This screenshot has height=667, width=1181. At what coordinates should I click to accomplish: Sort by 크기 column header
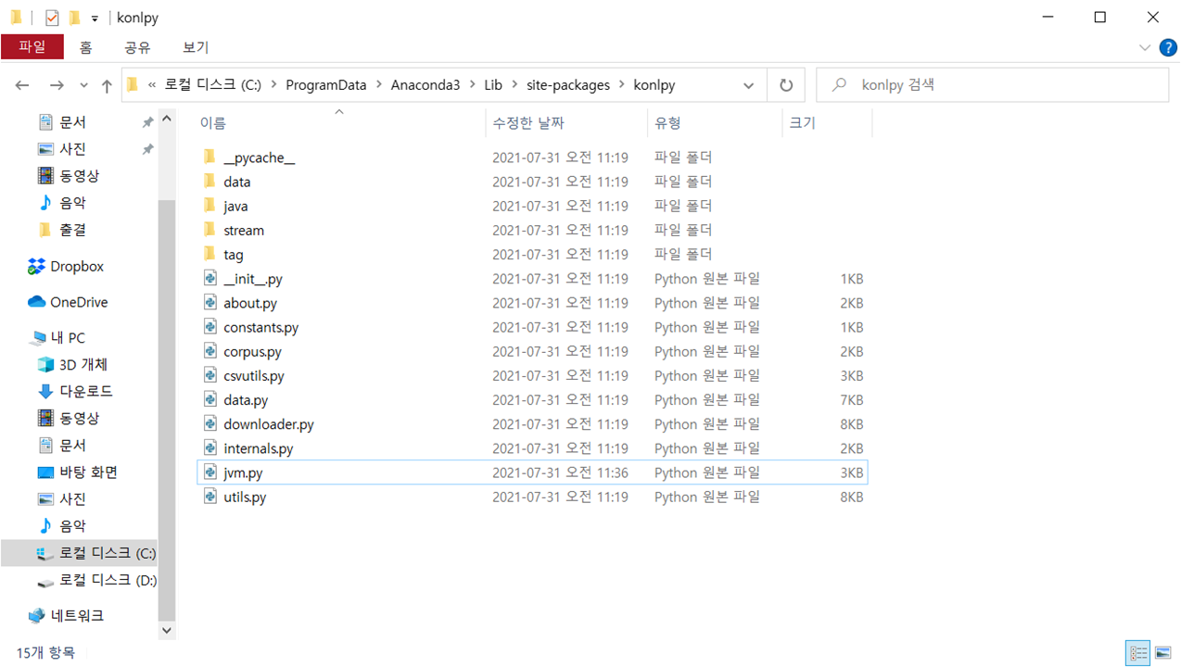tap(802, 123)
